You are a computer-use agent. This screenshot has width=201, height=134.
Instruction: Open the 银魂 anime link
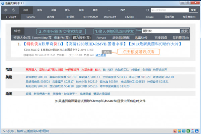28,94
